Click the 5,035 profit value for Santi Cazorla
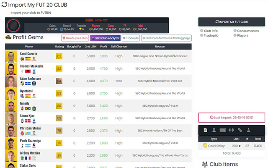 point(103,56)
